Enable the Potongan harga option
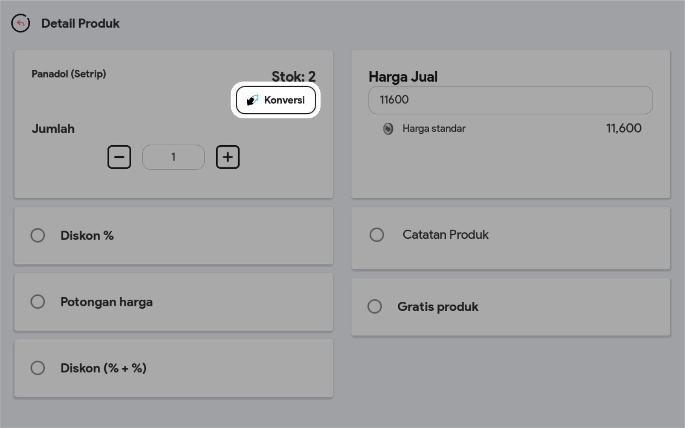Viewport: 685px width, 428px height. [x=38, y=302]
